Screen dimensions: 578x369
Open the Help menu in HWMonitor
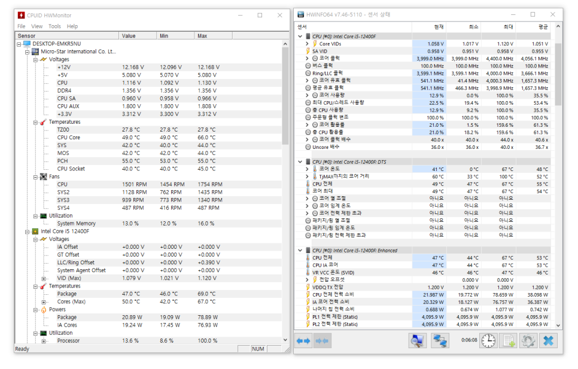(x=72, y=26)
